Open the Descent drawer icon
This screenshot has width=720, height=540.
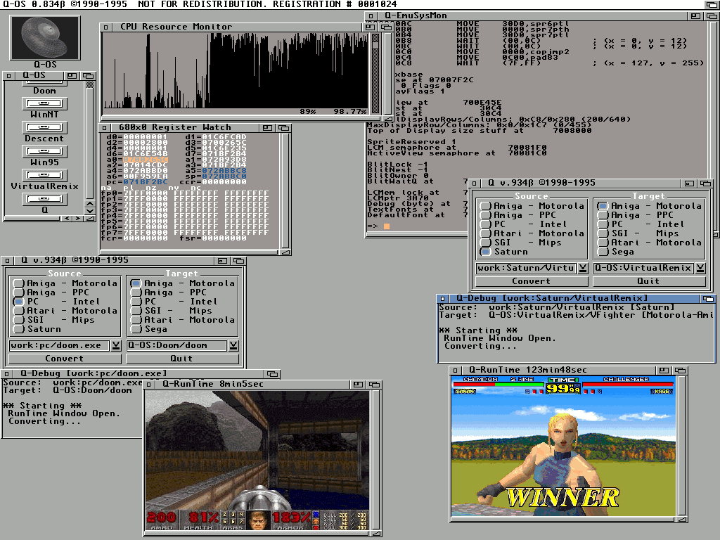44,127
